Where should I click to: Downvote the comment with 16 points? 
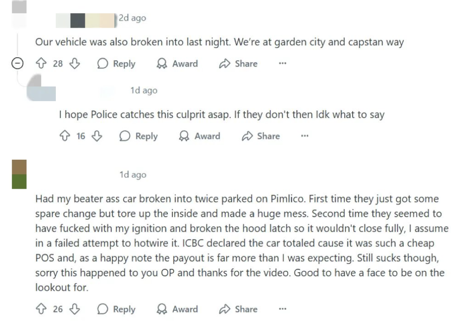point(97,136)
